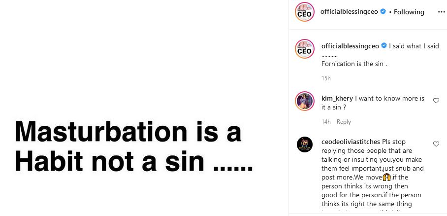This screenshot has height=216, width=447.
Task: Click the caption's officialblessingceo avatar
Action: (x=304, y=48)
